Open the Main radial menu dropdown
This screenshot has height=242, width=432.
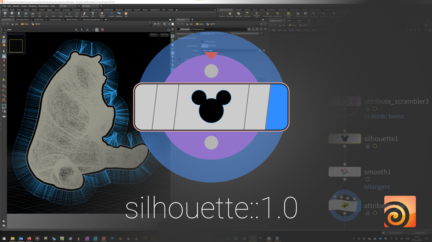tap(92, 6)
